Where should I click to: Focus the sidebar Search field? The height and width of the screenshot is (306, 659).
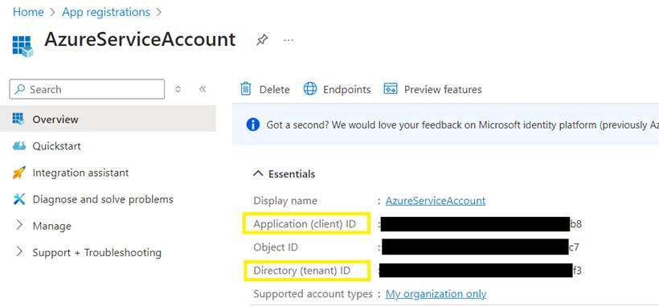tap(87, 89)
